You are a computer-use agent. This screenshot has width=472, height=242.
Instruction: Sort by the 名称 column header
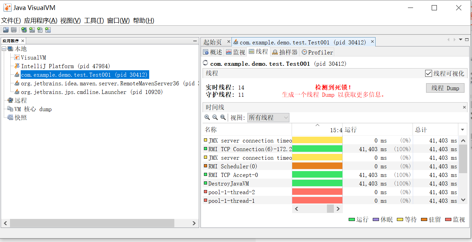pos(247,130)
